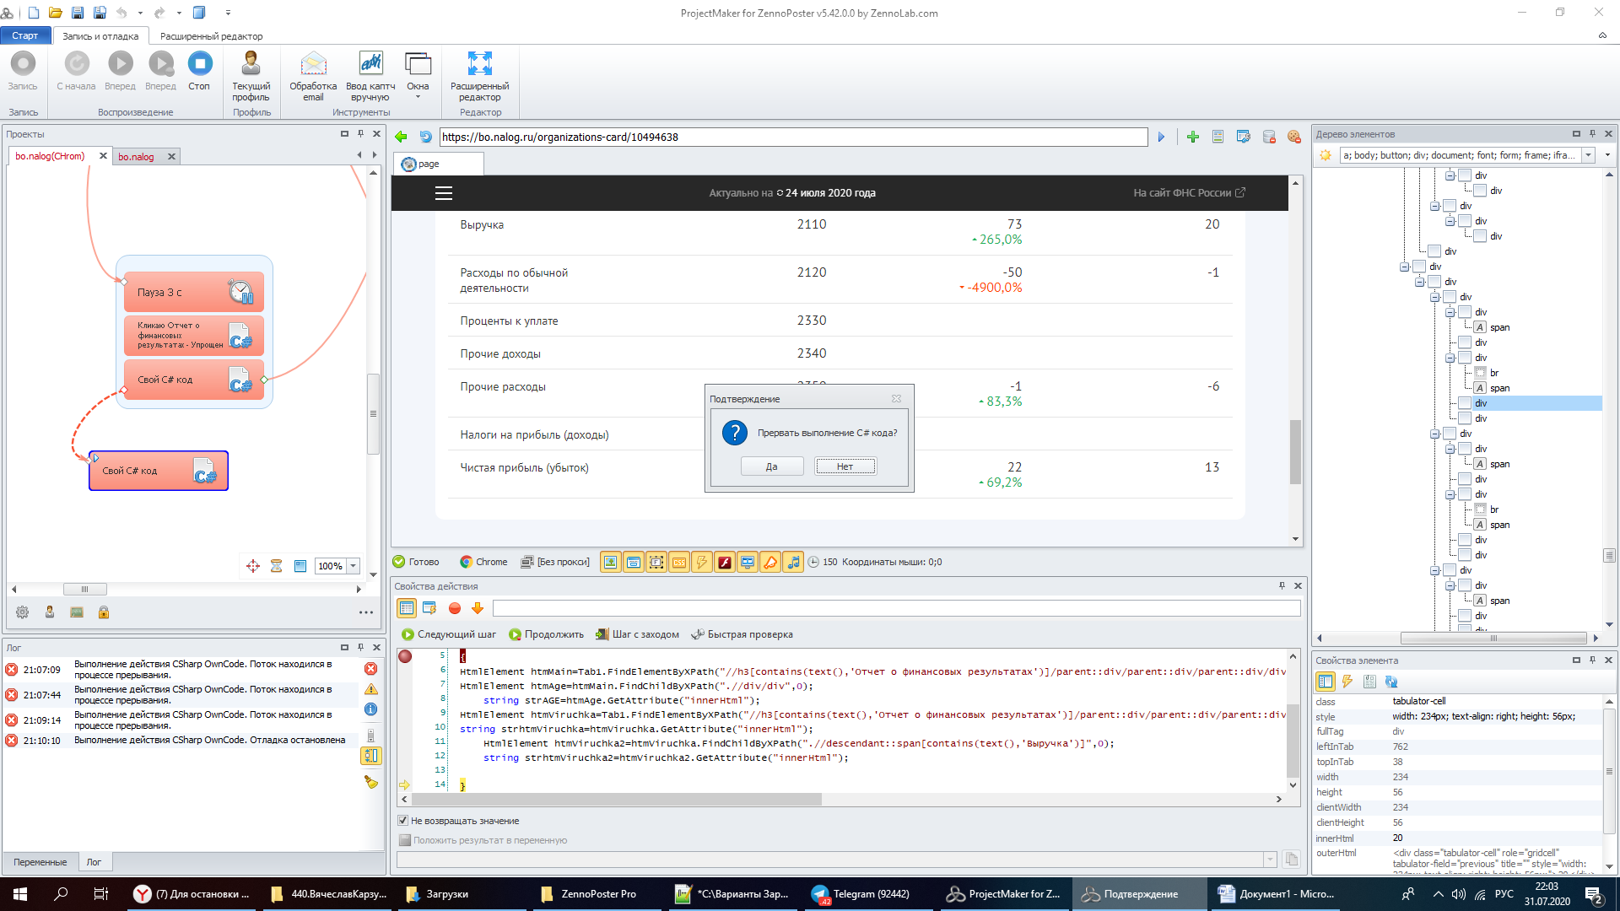Open Ввод каптч вручную tool
Viewport: 1620px width, 911px height.
370,76
